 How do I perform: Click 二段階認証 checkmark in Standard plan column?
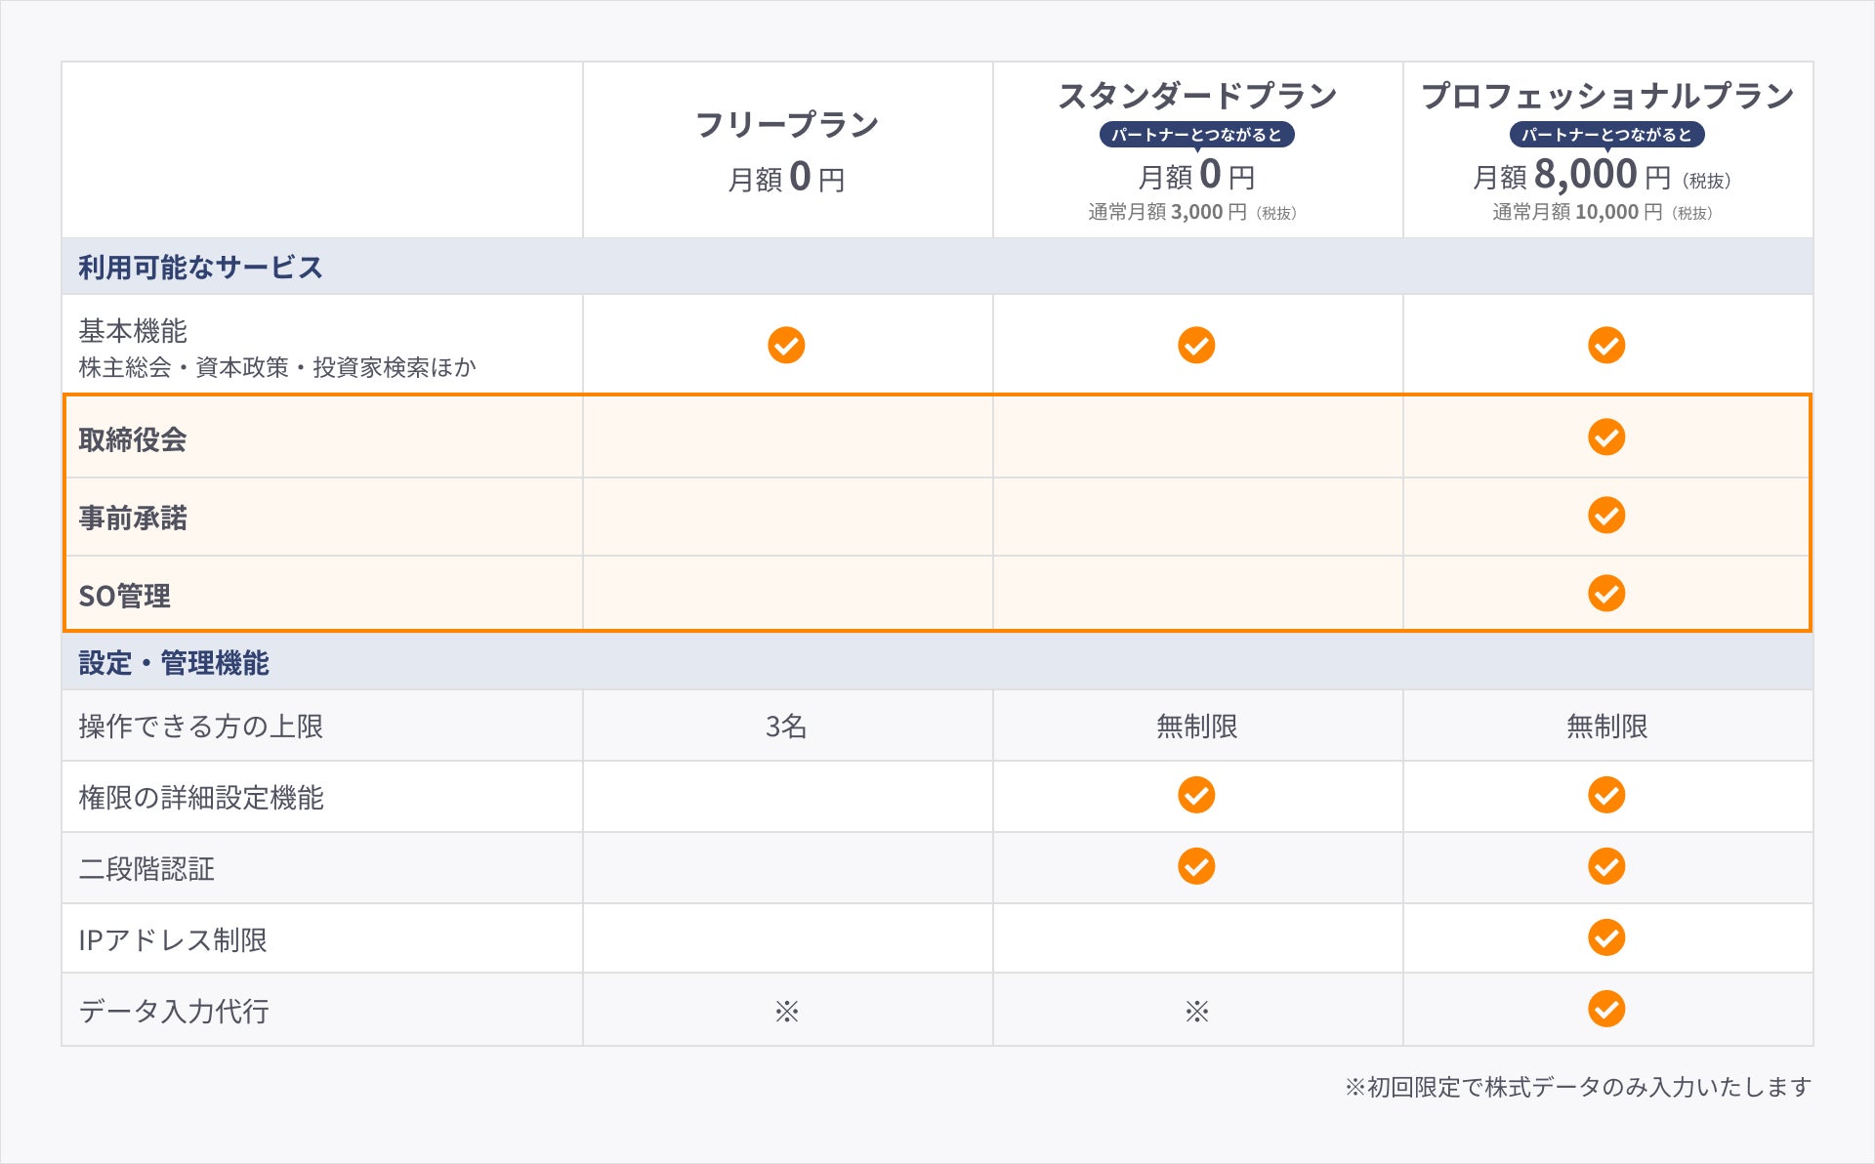pyautogui.click(x=1196, y=866)
